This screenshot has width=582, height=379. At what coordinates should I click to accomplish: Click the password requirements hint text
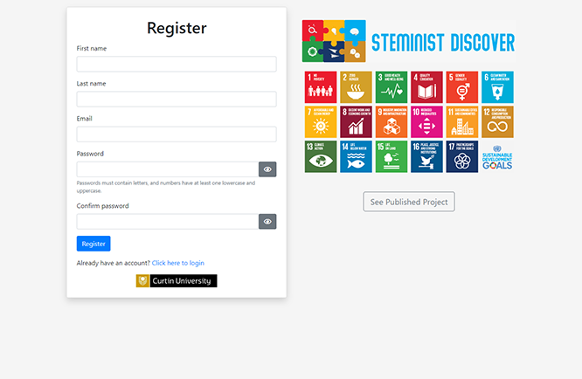pos(166,187)
